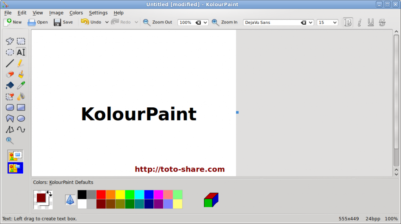Expand the zoom level dropdown
The height and width of the screenshot is (224, 401).
click(x=205, y=22)
